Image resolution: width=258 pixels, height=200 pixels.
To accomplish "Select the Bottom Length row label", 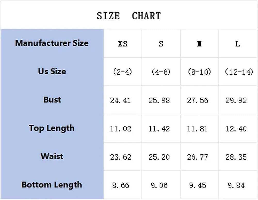I will point(52,185).
